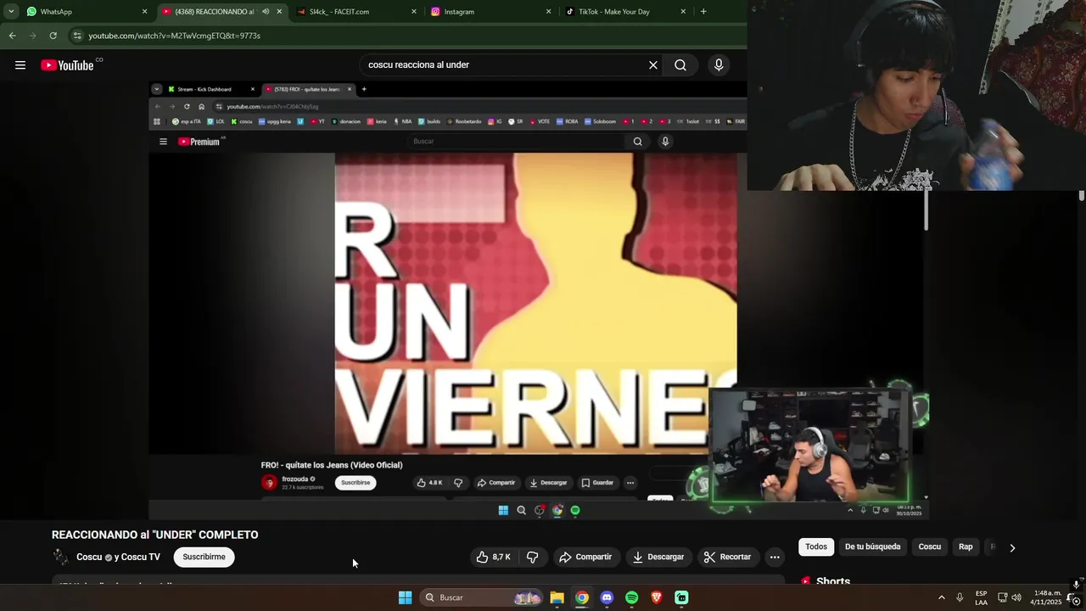
Task: Expand hidden system tray icons
Action: point(941,597)
